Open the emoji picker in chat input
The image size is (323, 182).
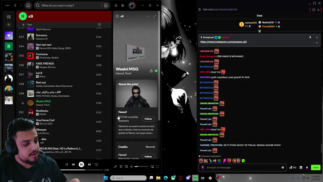click(x=283, y=168)
